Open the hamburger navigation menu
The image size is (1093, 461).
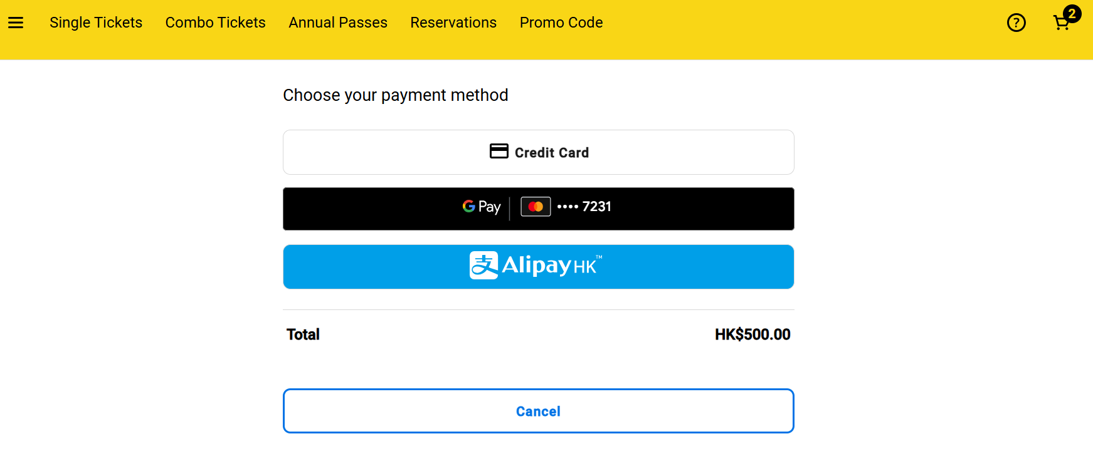[16, 23]
